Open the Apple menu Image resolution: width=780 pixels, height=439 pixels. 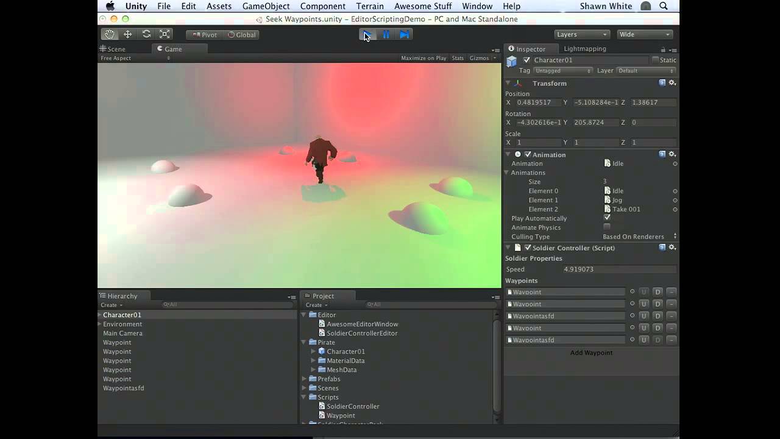click(110, 6)
